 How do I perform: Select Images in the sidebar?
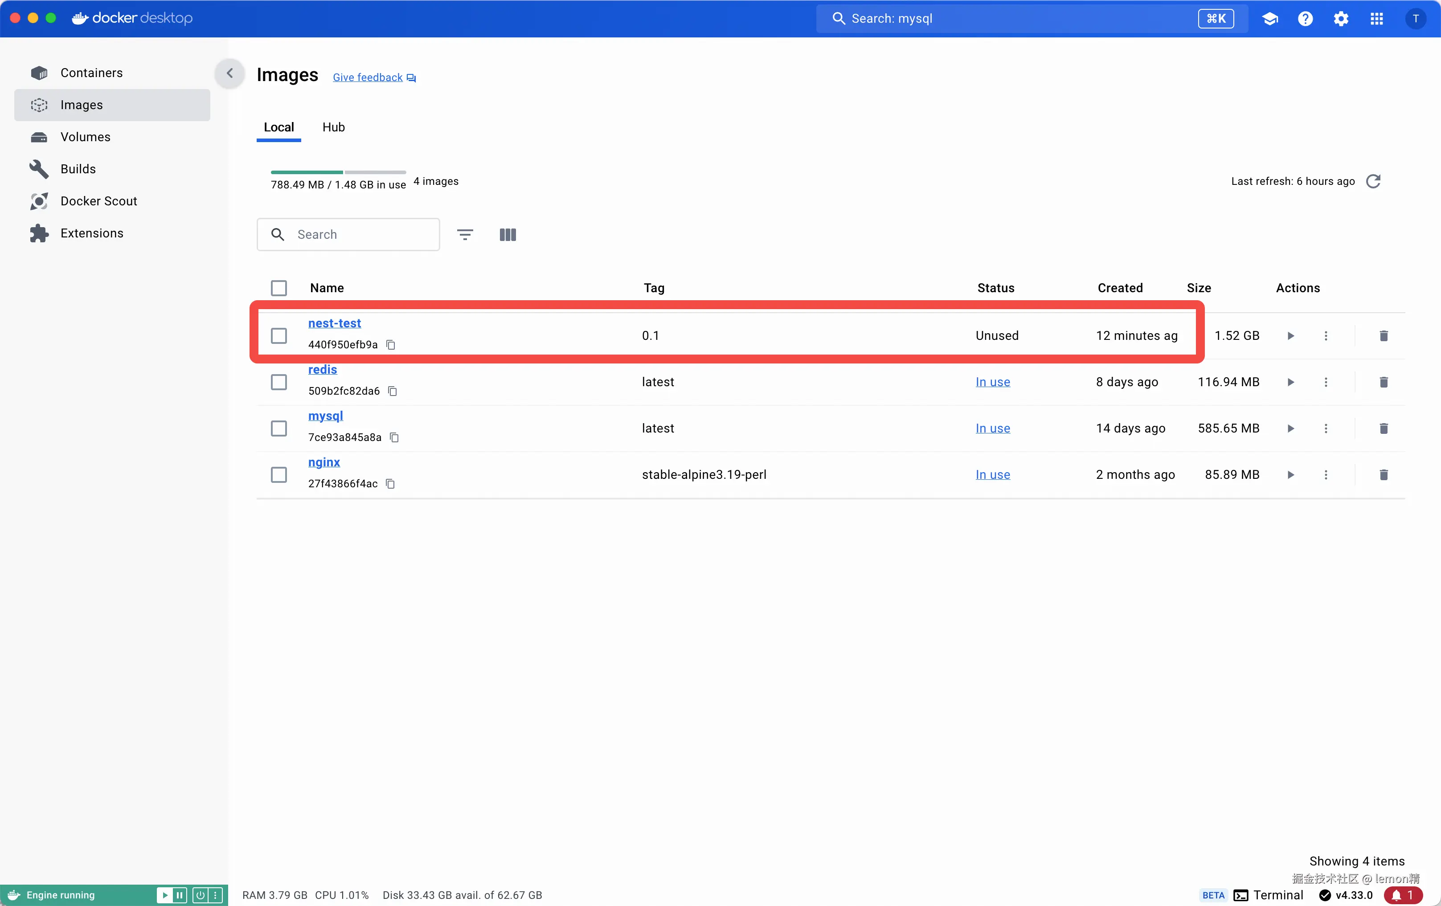tap(112, 105)
